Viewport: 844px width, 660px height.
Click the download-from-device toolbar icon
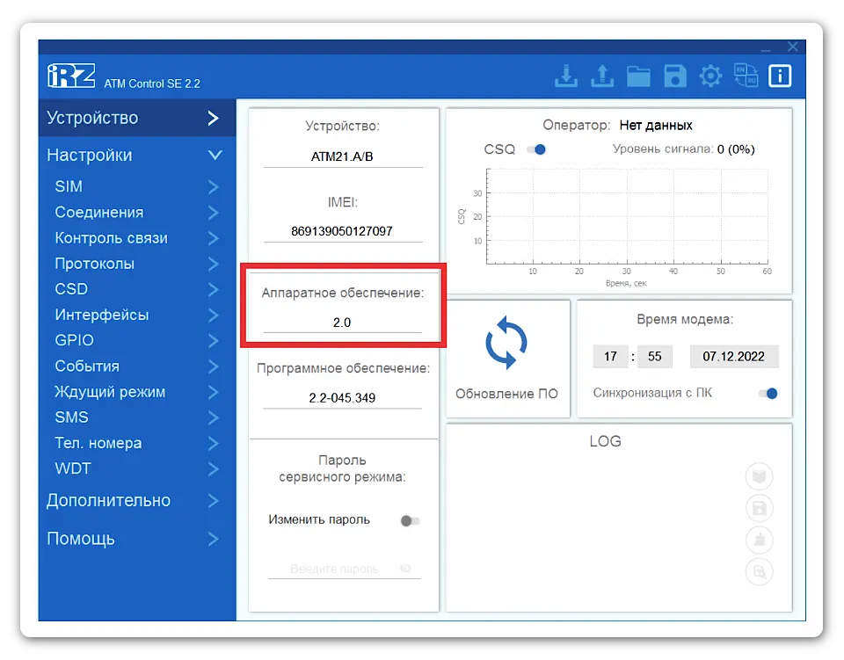[x=566, y=76]
